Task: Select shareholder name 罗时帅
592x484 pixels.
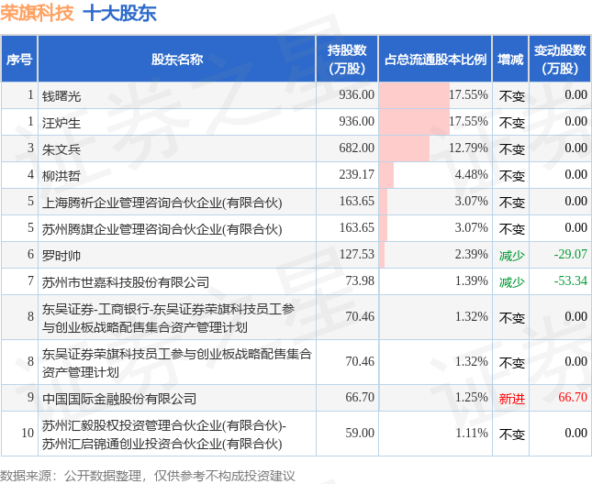Action: click(61, 256)
